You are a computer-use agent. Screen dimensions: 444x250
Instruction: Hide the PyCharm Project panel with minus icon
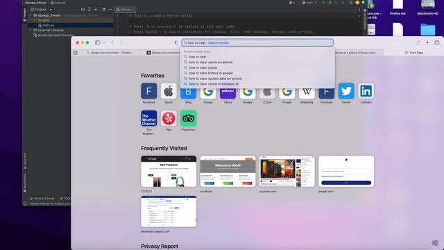(x=110, y=9)
